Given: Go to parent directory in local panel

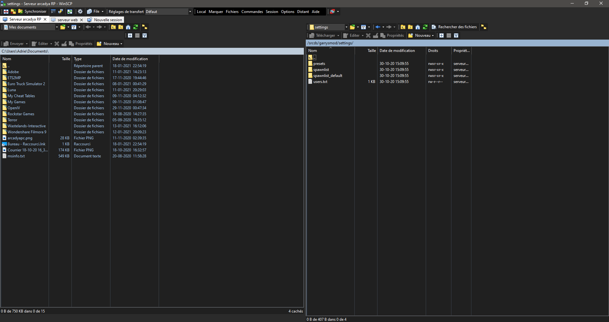Looking at the screenshot, I should (x=113, y=27).
